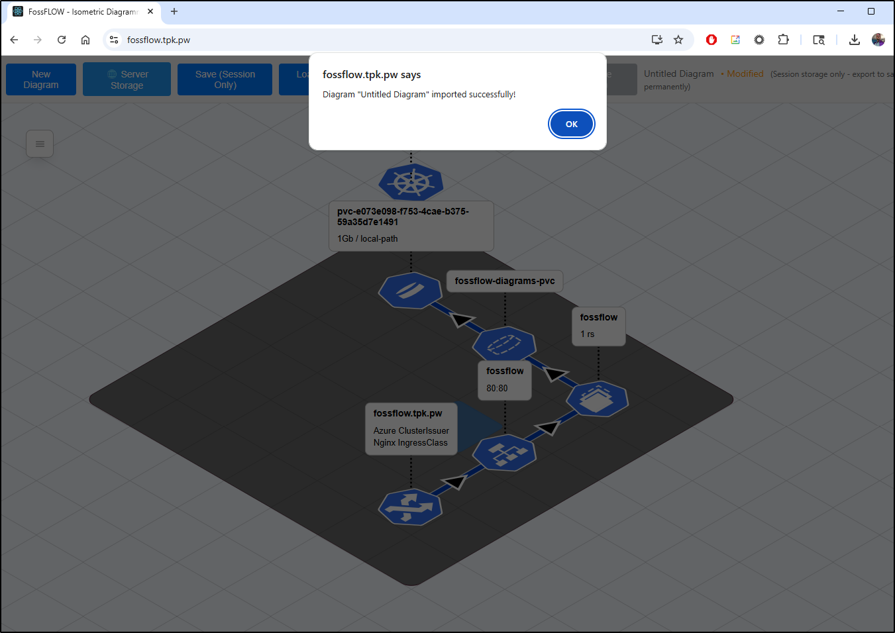Go back in browser history
The height and width of the screenshot is (633, 895).
point(14,40)
